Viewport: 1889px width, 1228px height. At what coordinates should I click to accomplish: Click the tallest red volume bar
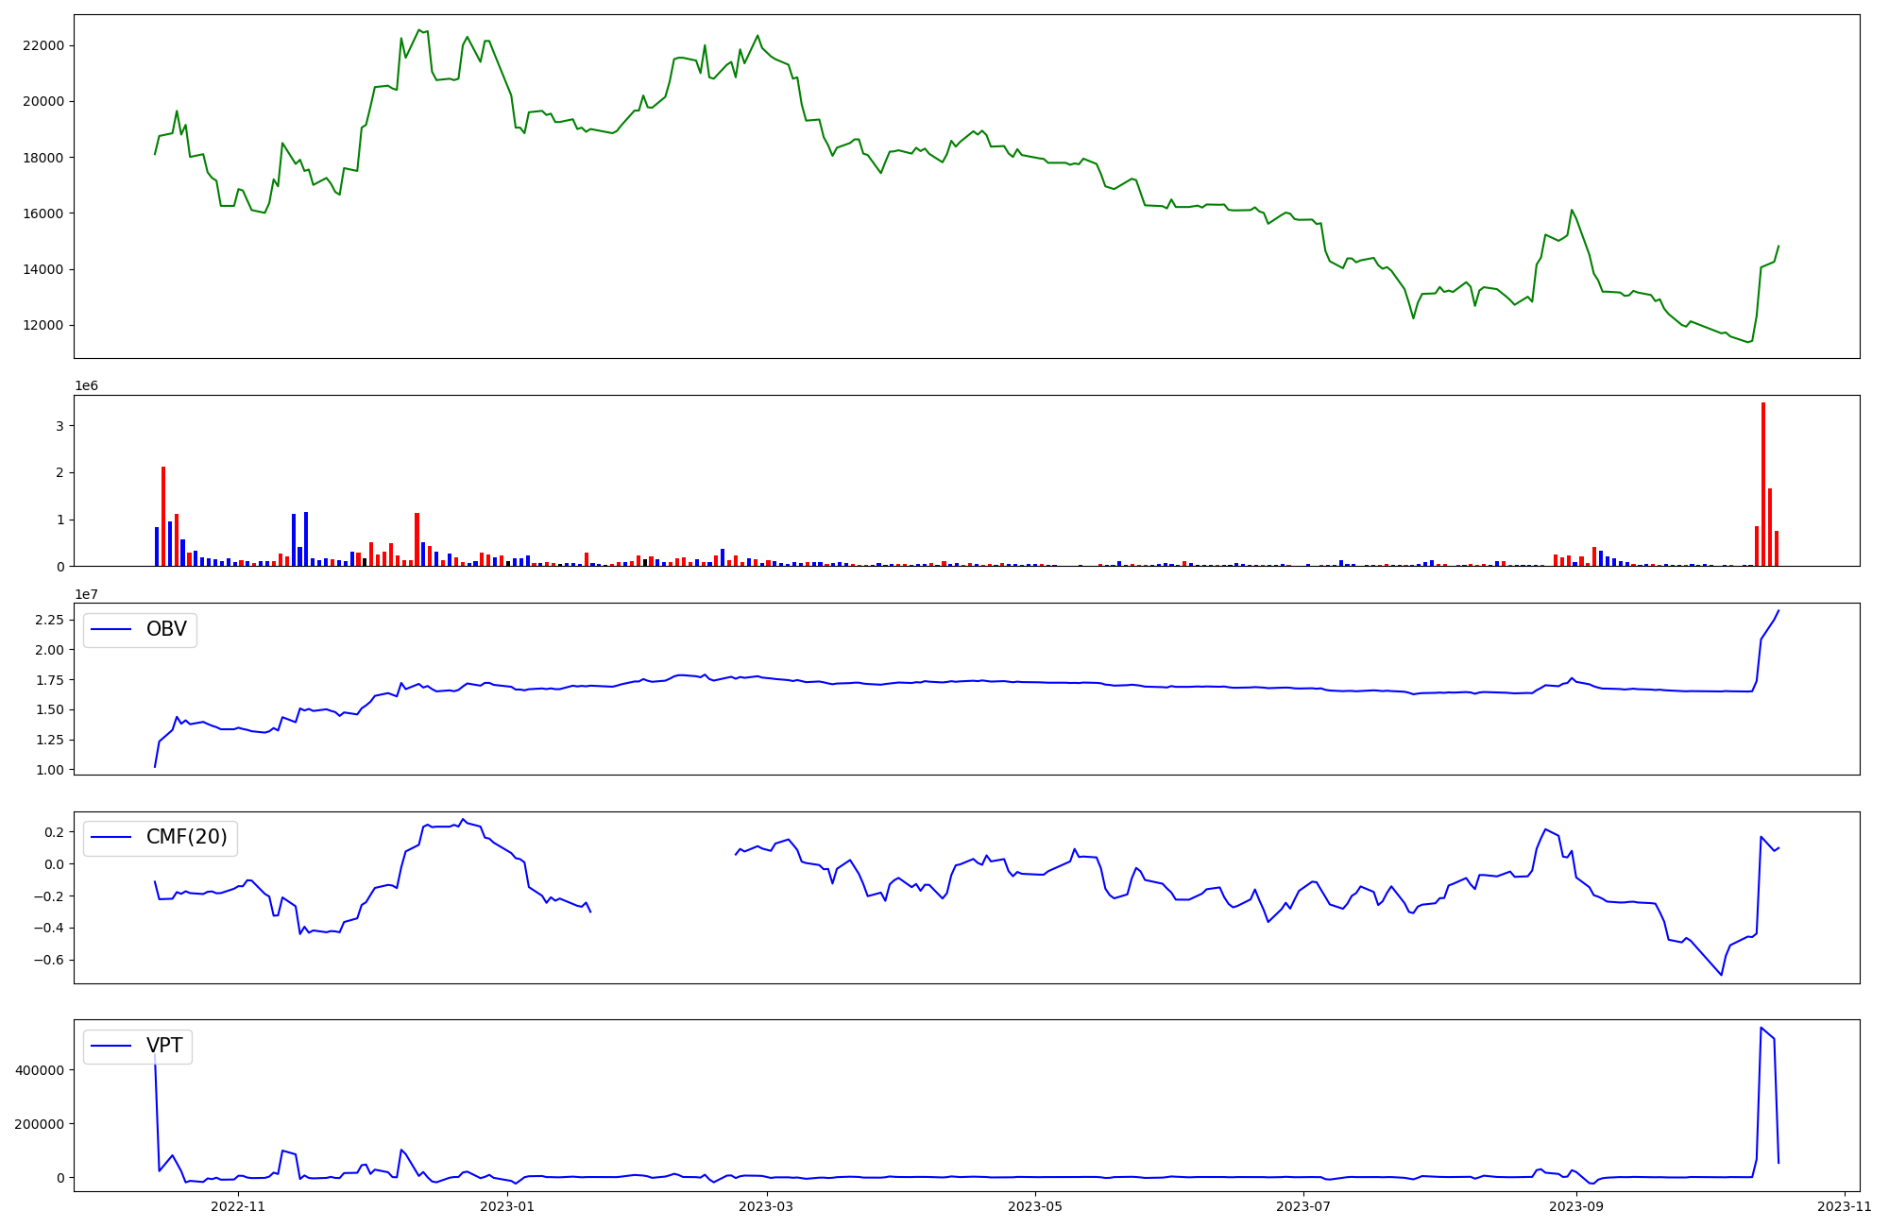(1762, 484)
